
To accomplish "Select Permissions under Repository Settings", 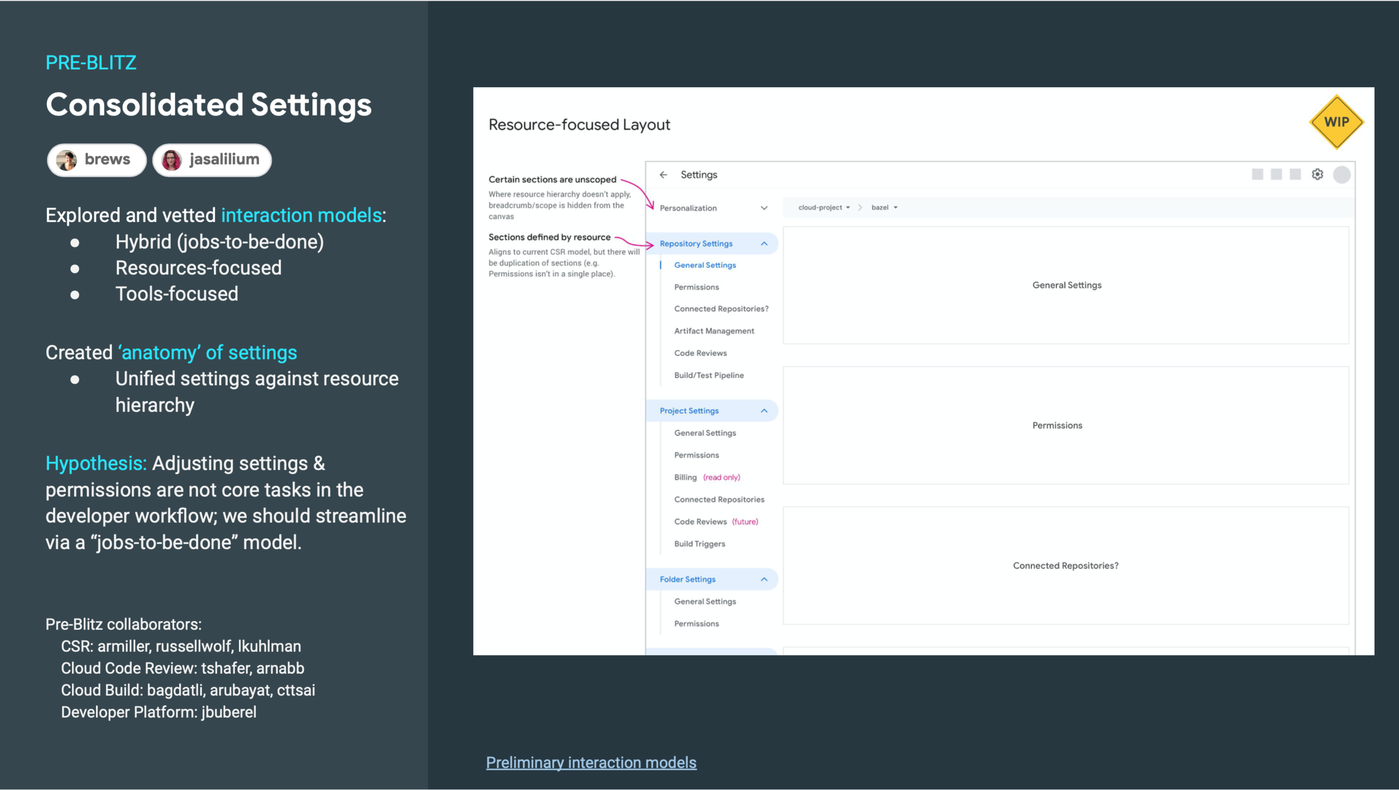I will pos(696,286).
